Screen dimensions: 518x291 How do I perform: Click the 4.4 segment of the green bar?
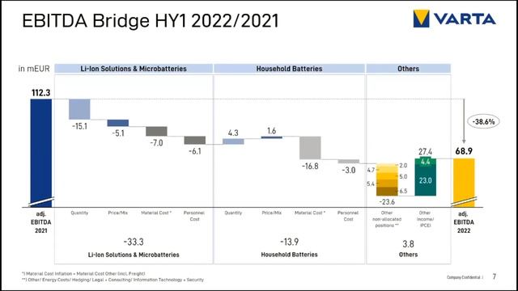tap(426, 162)
